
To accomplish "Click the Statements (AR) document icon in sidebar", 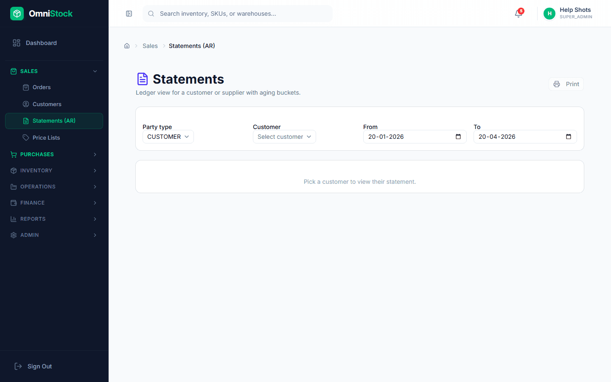I will (26, 121).
